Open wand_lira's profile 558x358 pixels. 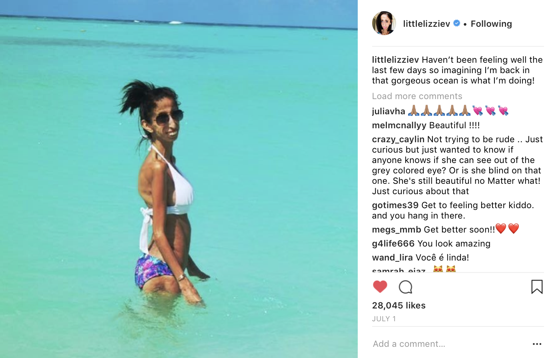pos(392,258)
